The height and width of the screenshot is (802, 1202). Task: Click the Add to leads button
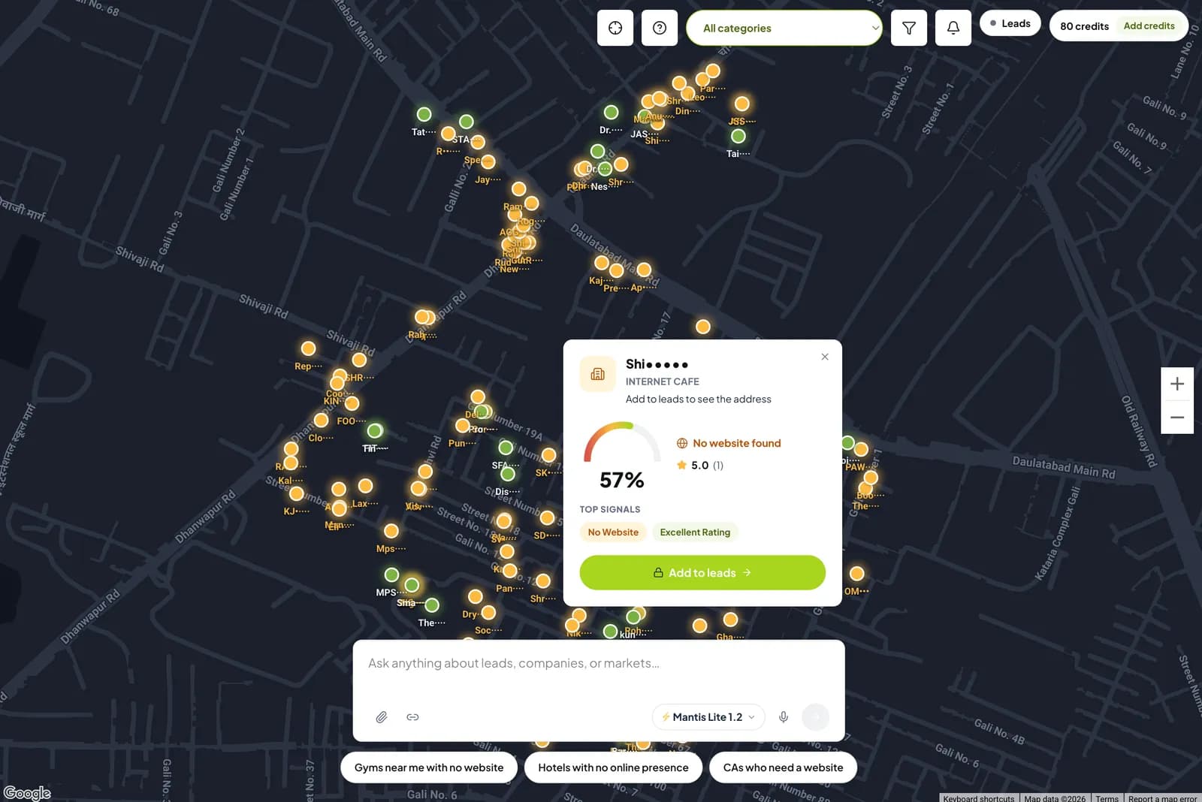click(x=702, y=572)
